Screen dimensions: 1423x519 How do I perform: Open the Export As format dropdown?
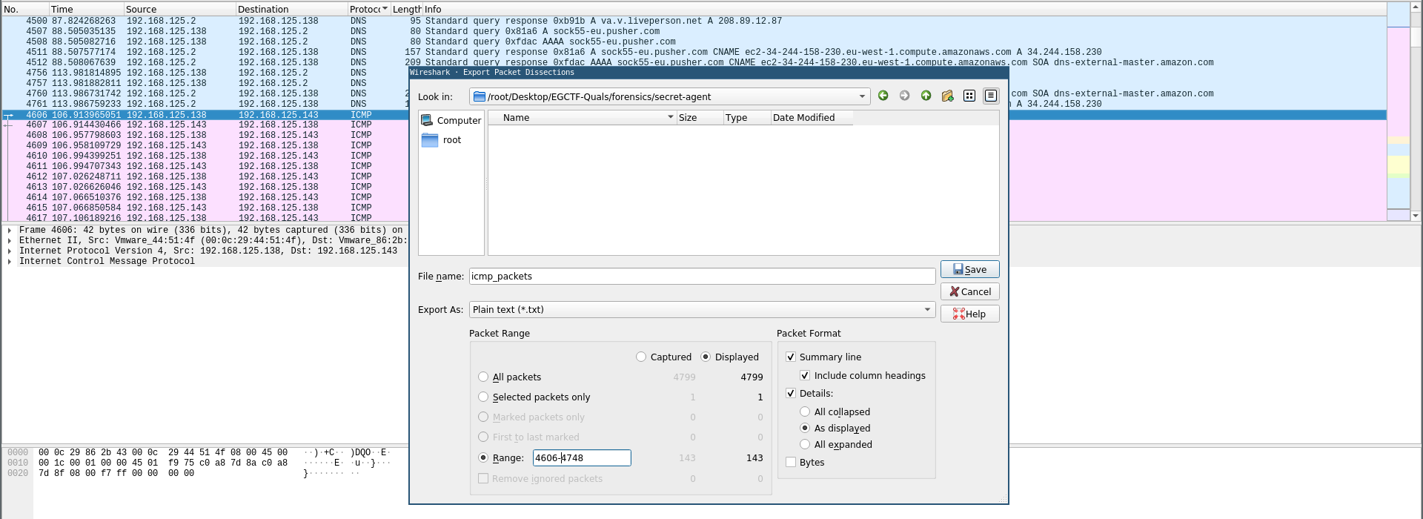[701, 310]
